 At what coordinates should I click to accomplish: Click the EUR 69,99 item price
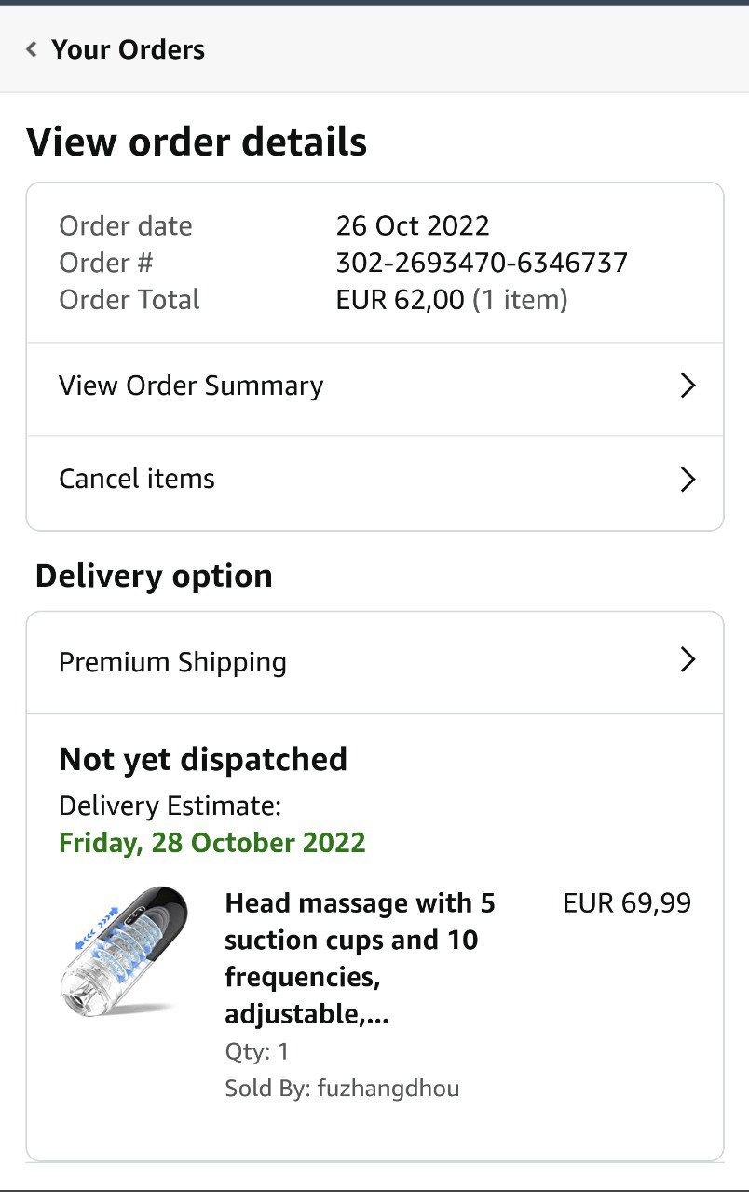pyautogui.click(x=627, y=903)
